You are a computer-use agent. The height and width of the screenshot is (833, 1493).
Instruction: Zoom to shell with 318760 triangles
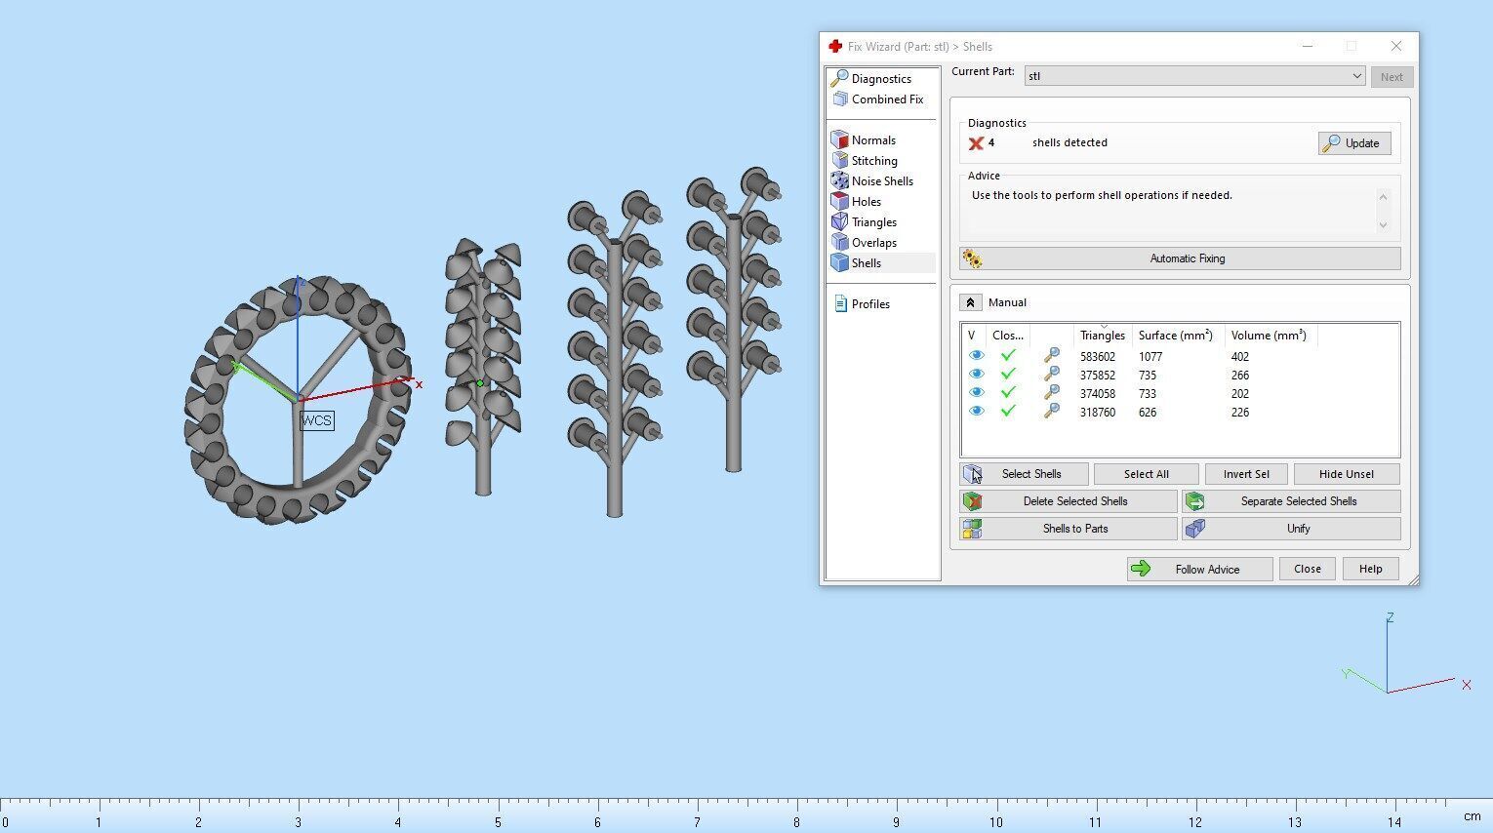1051,412
